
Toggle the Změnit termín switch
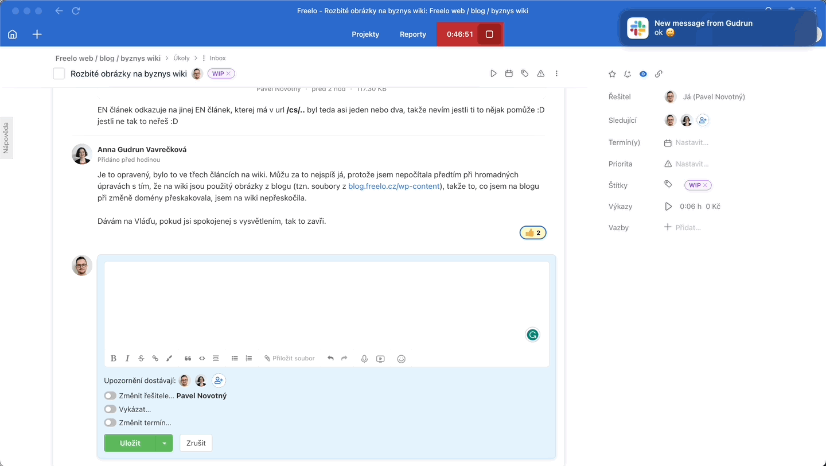click(110, 423)
